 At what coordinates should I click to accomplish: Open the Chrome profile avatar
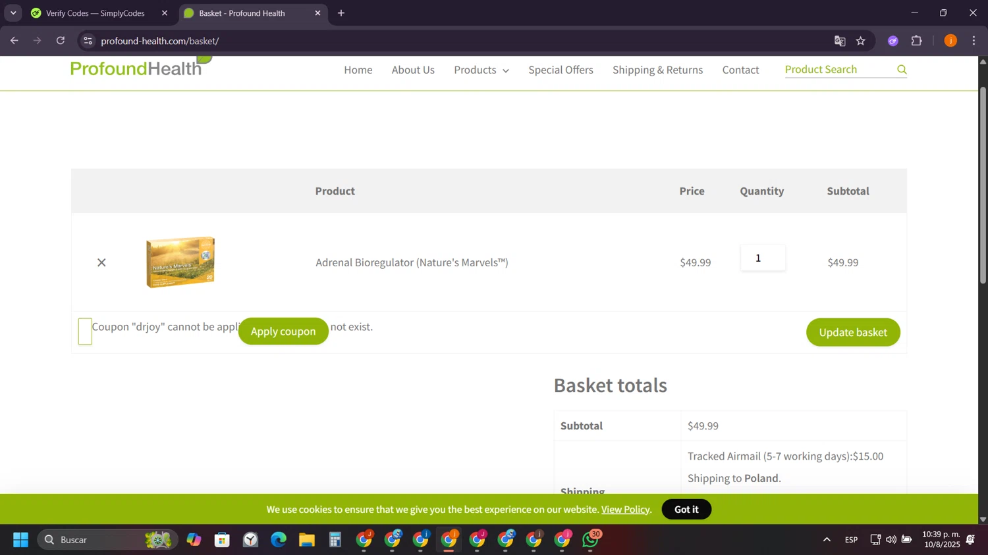tap(950, 41)
